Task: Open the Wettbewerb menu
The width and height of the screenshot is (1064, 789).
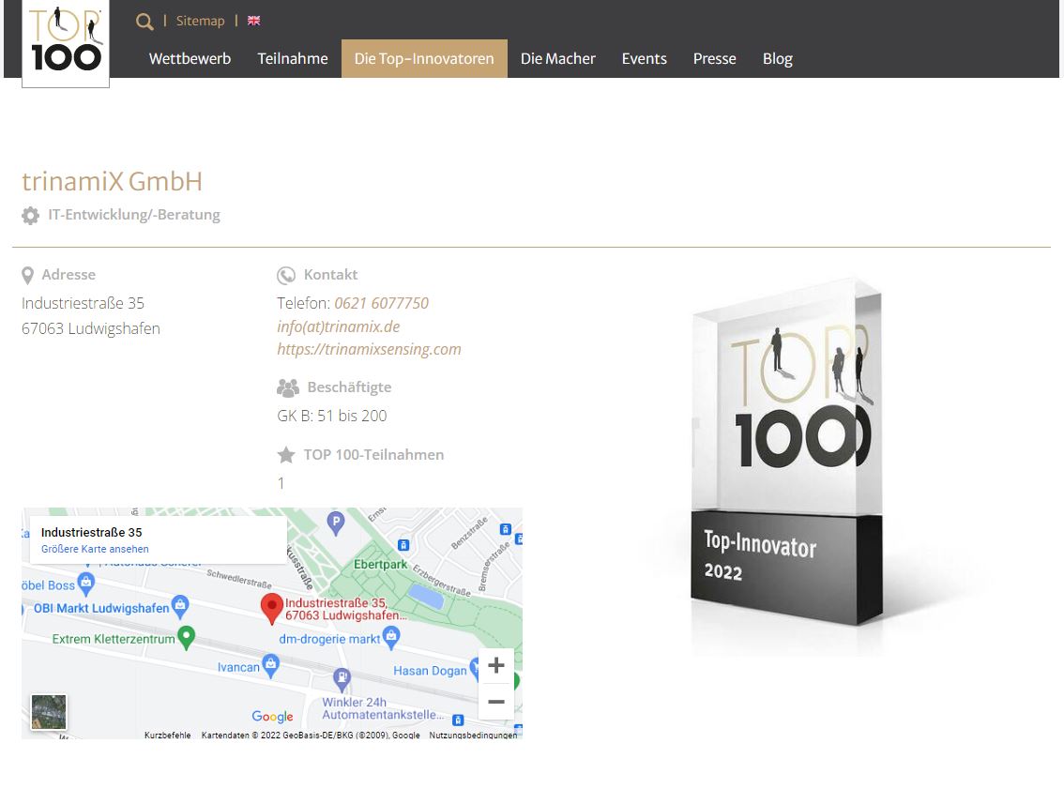Action: pyautogui.click(x=190, y=59)
